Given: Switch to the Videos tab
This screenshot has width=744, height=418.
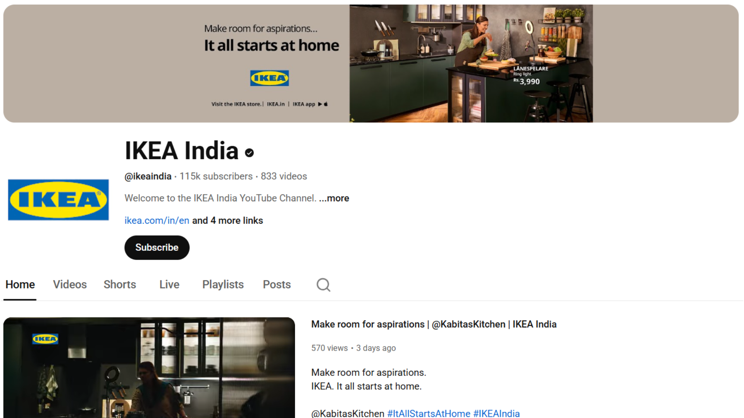Looking at the screenshot, I should [x=70, y=284].
